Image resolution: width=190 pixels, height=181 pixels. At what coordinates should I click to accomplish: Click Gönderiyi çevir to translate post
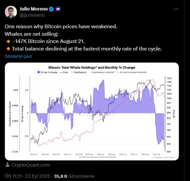point(18,56)
